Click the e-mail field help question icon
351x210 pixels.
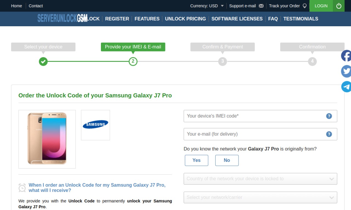pos(329,134)
